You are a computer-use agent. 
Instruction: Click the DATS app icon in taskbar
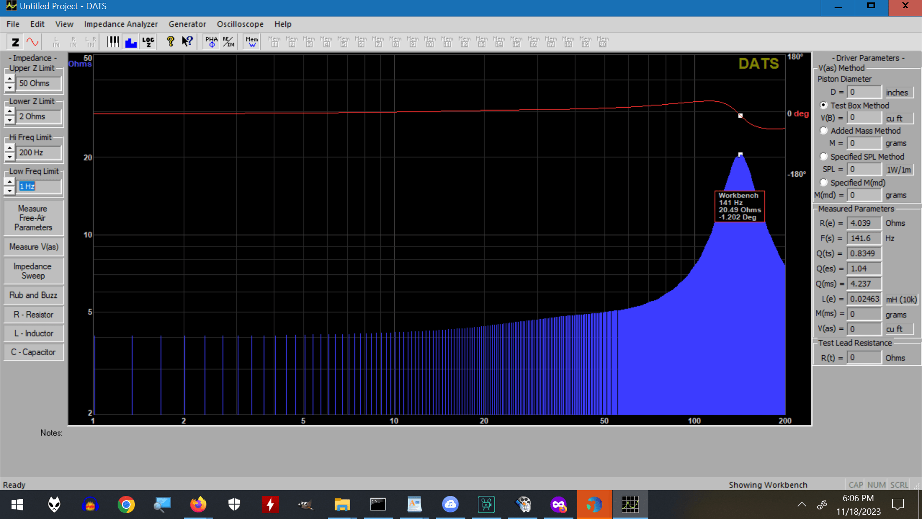[630, 505]
